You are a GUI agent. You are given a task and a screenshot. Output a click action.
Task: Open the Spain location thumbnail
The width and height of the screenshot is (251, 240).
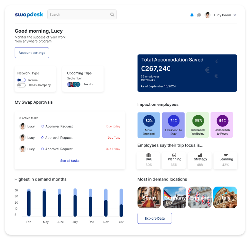[x=149, y=197]
